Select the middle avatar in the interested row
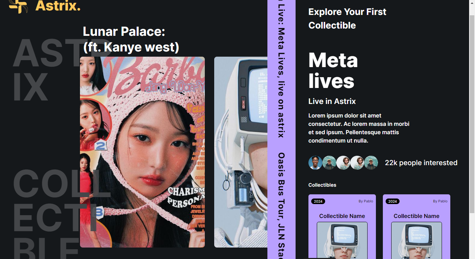Image resolution: width=475 pixels, height=259 pixels. click(x=343, y=163)
